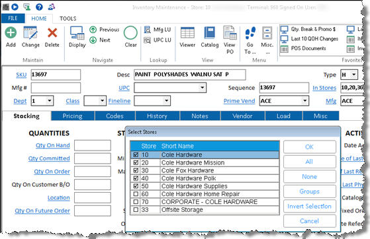Click the Go To footprints icon

point(250,33)
